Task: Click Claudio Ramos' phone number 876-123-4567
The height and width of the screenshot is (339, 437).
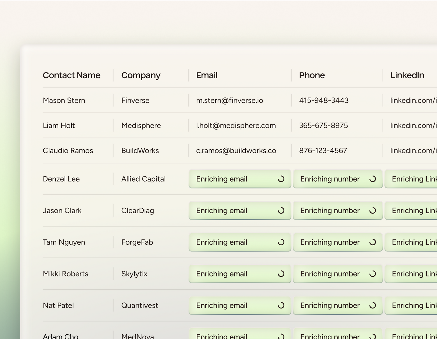Action: point(323,150)
